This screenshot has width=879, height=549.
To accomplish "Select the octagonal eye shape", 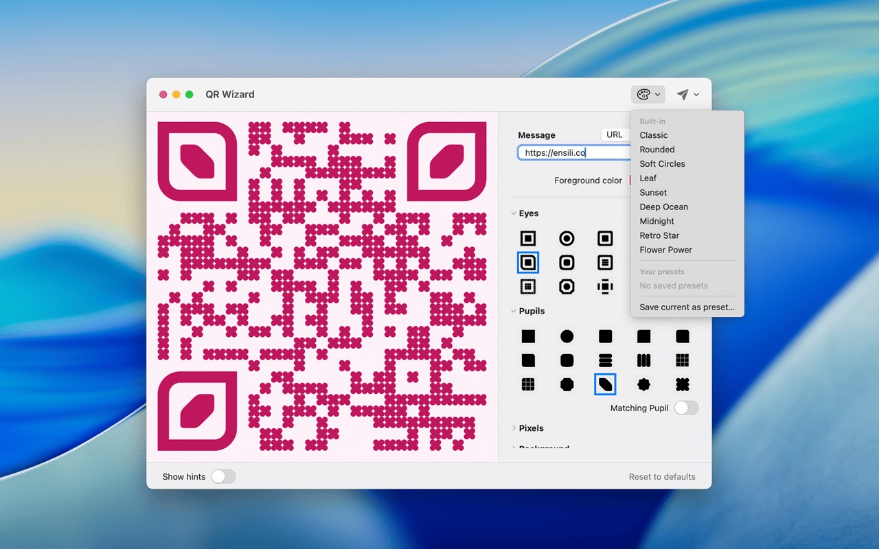I will pyautogui.click(x=567, y=287).
